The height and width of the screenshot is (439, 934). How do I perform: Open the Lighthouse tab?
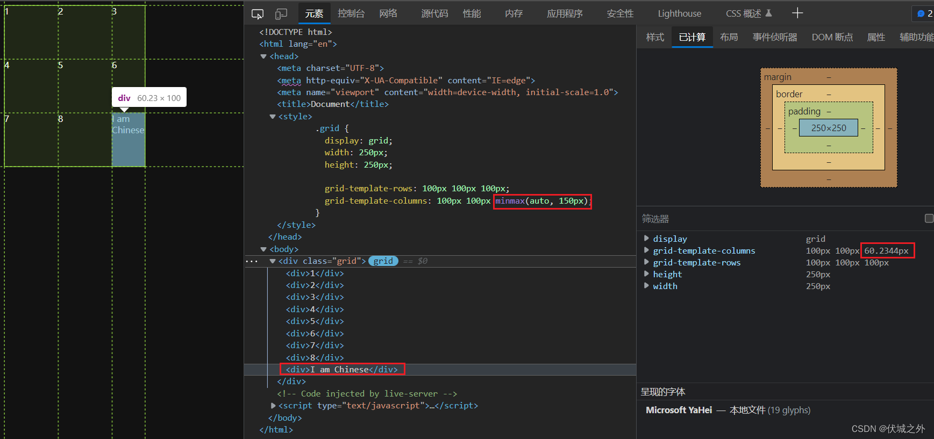[x=680, y=13]
